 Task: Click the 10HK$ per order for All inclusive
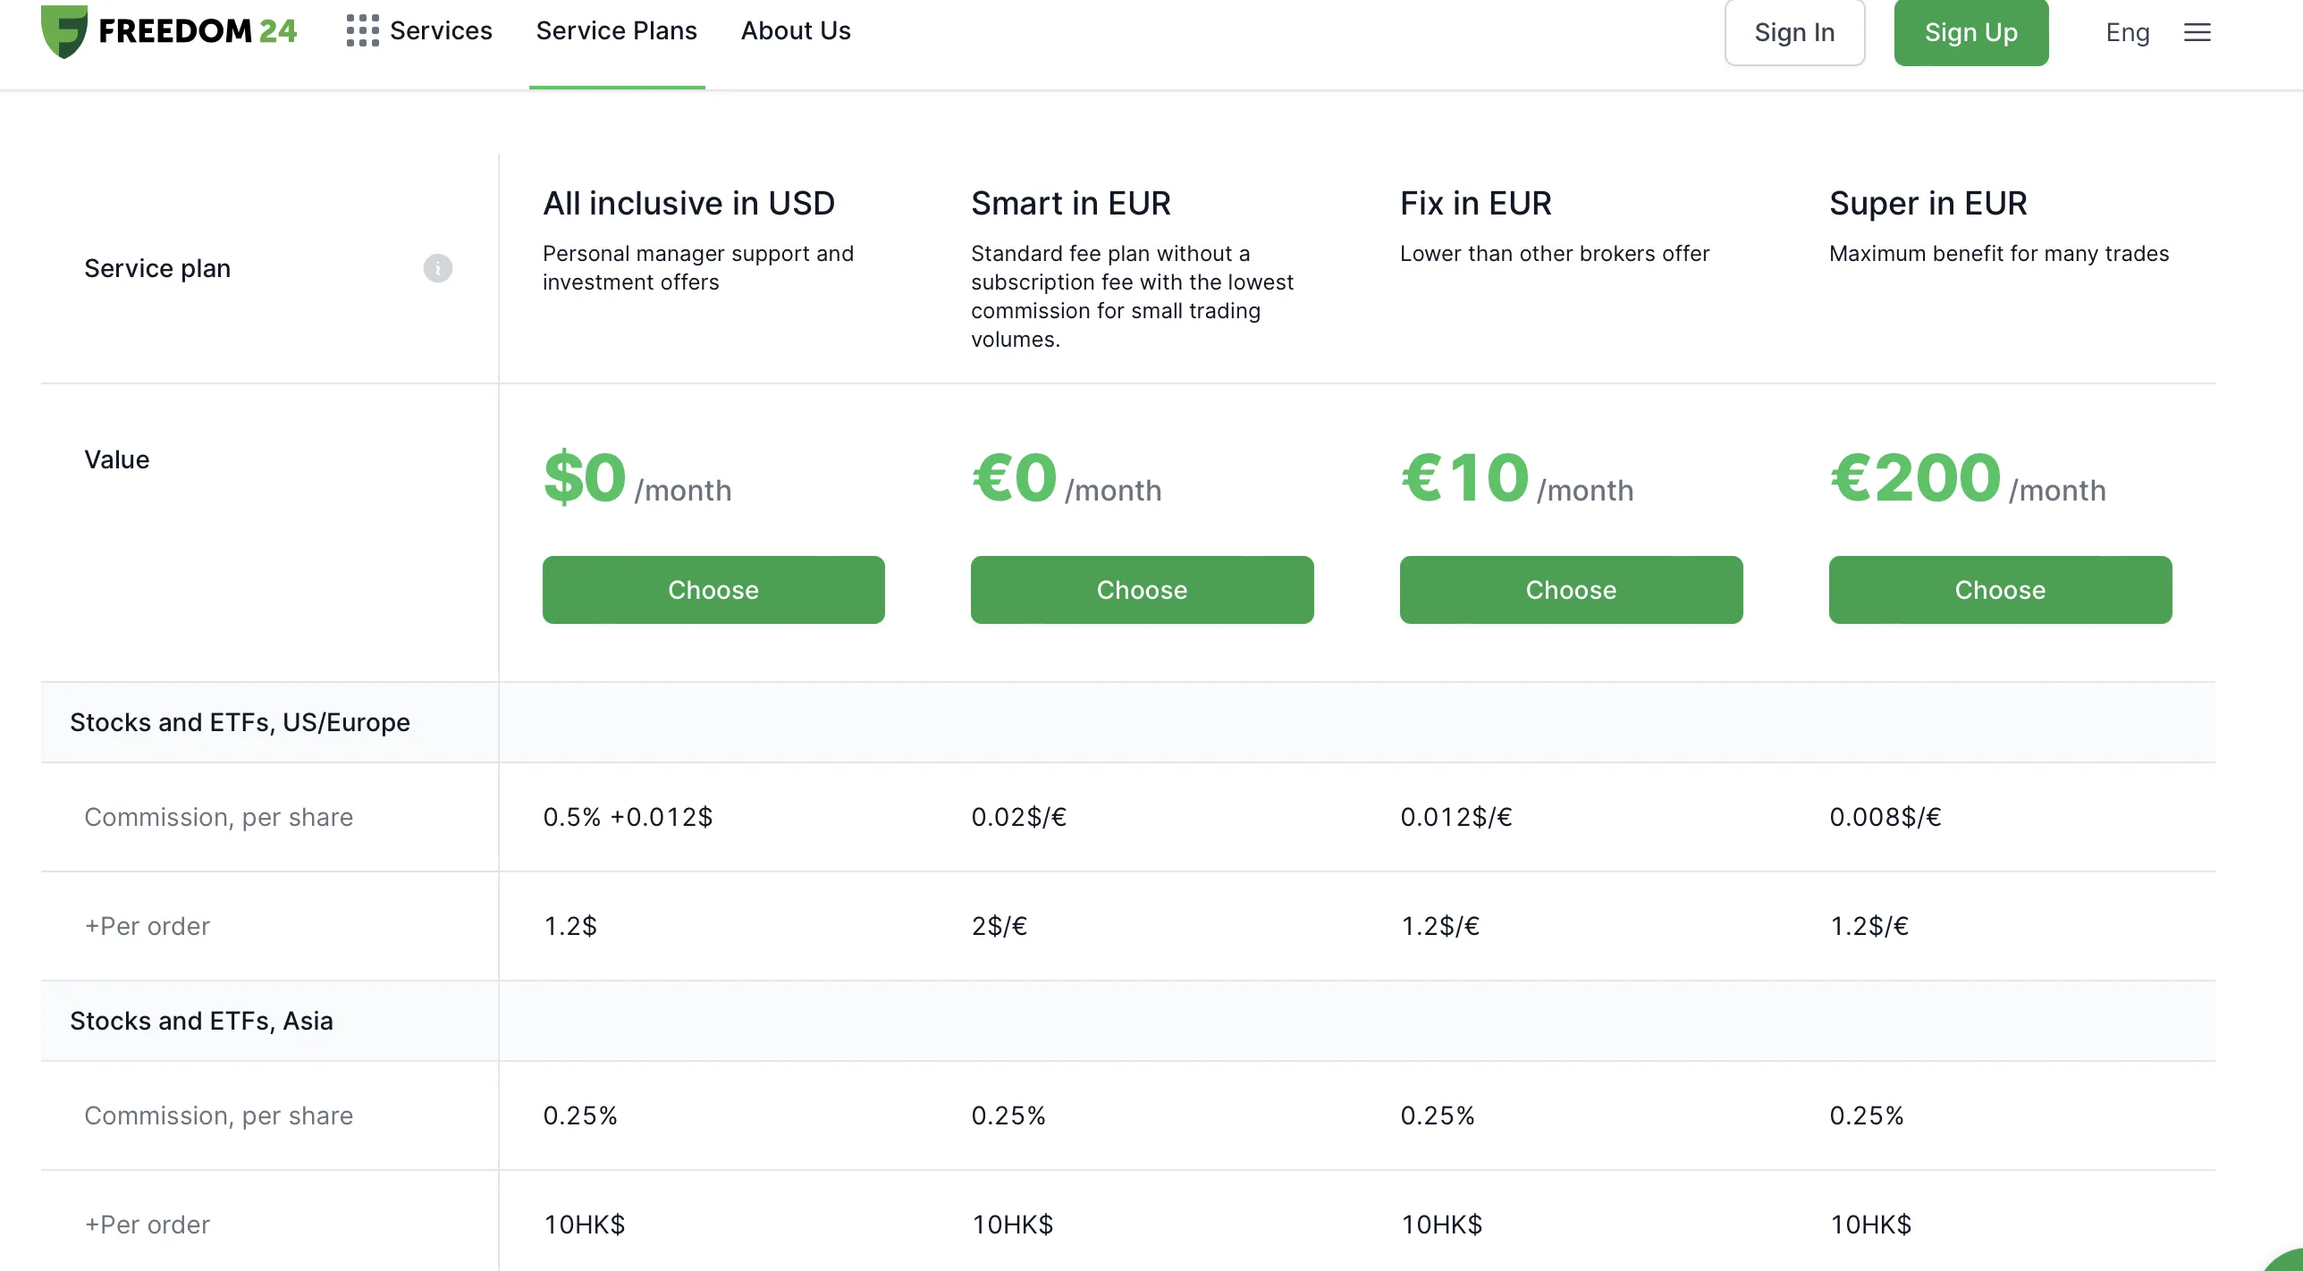click(584, 1225)
